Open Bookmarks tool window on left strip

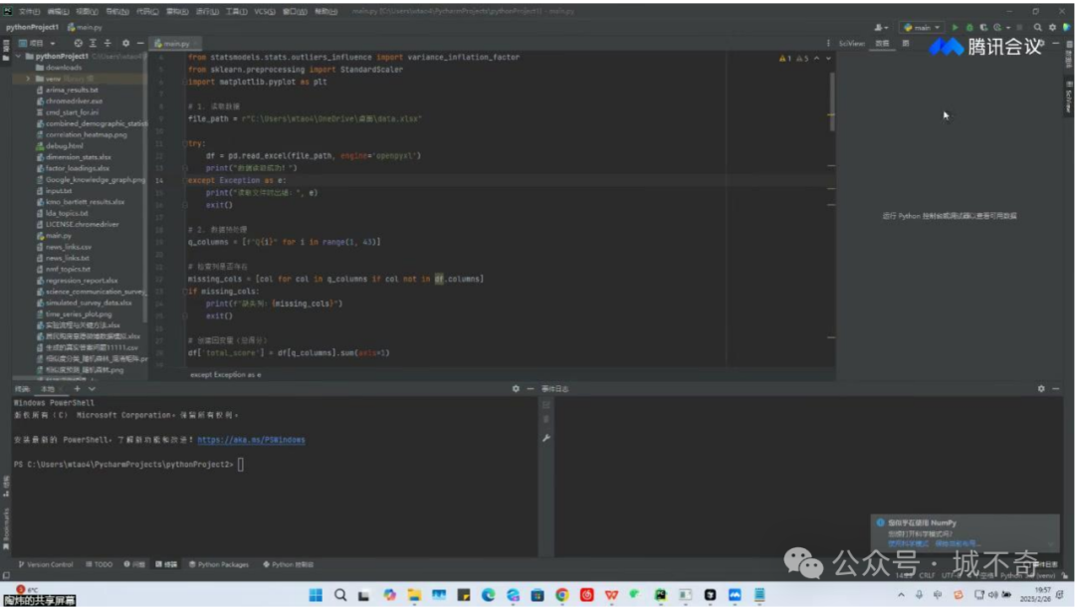tap(6, 528)
